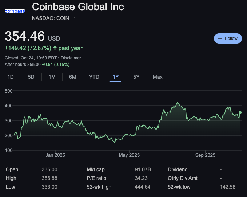Click the plus Follow button
This screenshot has height=197, width=247.
tap(228, 38)
